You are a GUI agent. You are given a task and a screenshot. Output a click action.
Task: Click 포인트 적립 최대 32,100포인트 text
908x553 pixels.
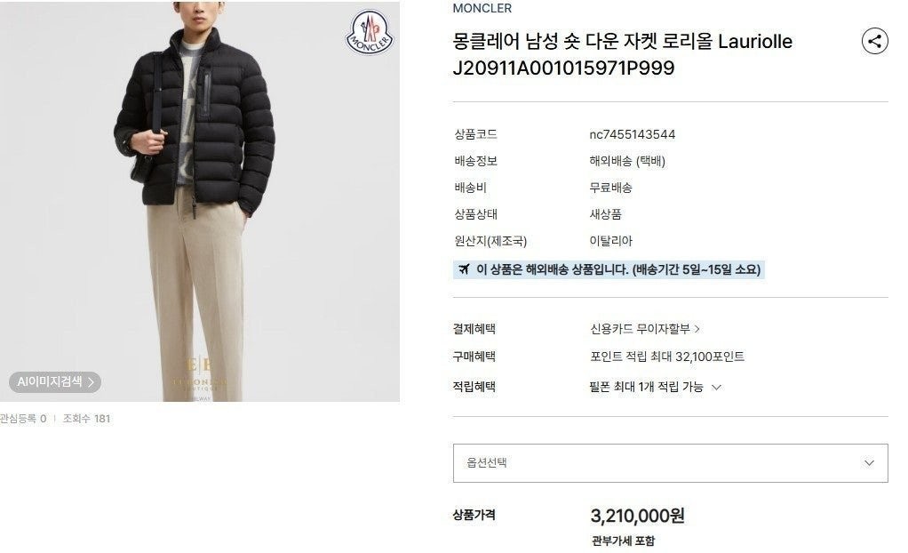667,357
